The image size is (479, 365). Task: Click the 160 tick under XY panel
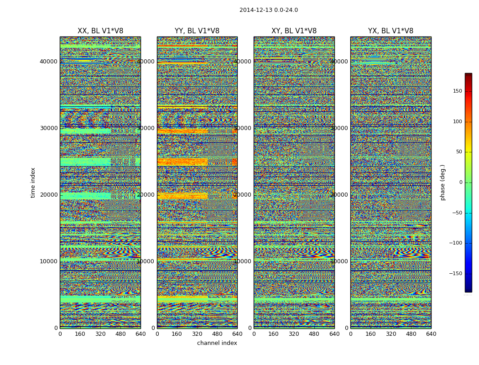(x=274, y=334)
